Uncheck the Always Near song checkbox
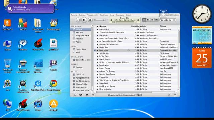Viewport: 214px width, 120px height. coord(97,29)
